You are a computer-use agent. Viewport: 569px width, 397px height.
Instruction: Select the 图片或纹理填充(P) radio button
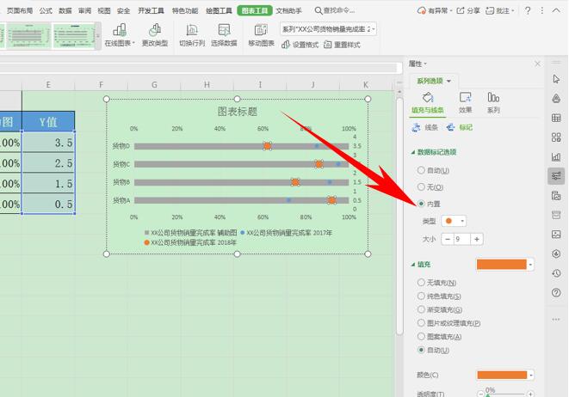point(421,323)
